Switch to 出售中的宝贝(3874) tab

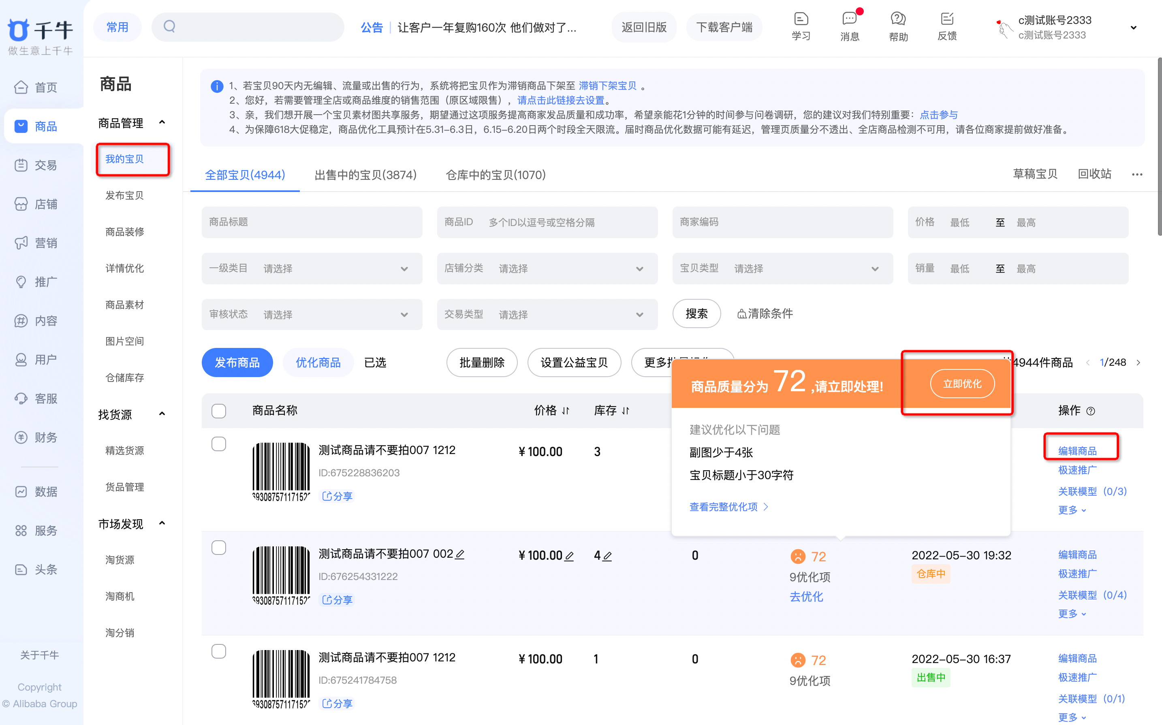coord(365,175)
